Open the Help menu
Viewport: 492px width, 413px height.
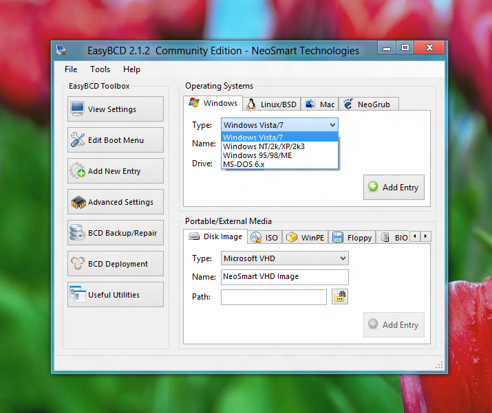pyautogui.click(x=131, y=69)
